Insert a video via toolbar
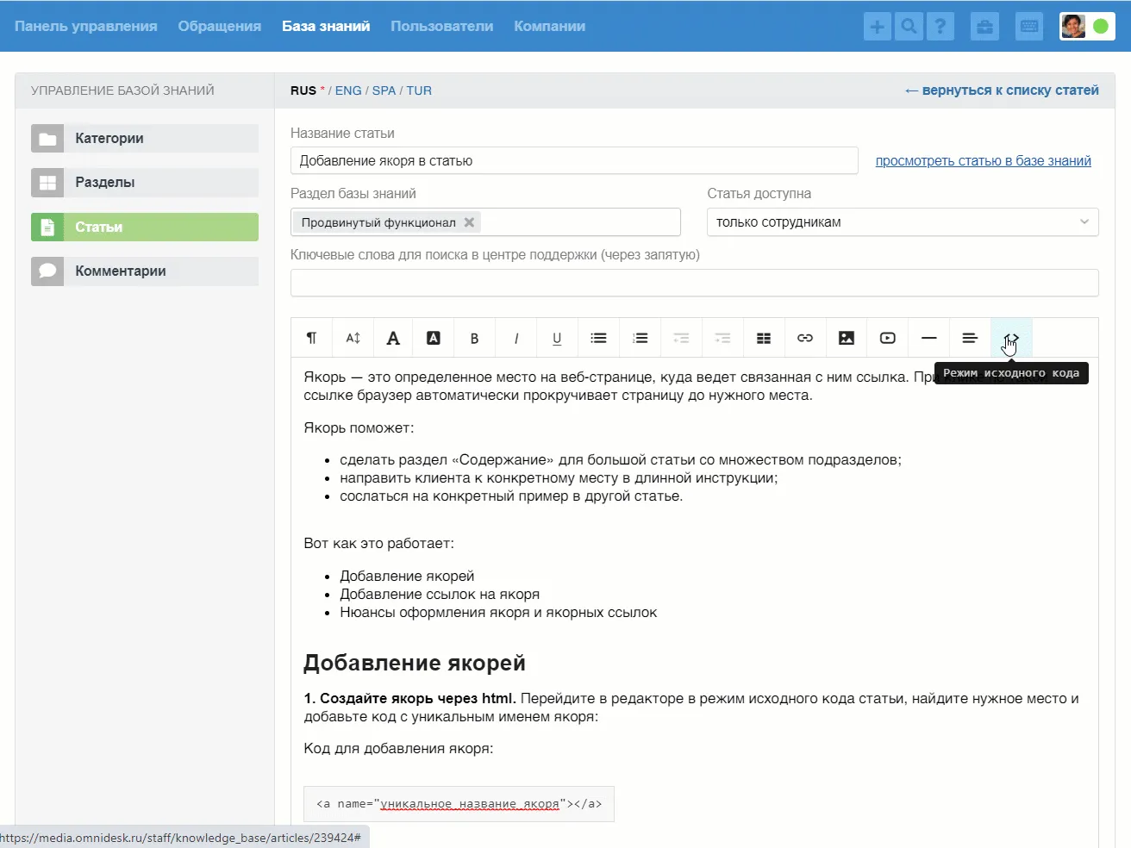1131x848 pixels. (888, 338)
